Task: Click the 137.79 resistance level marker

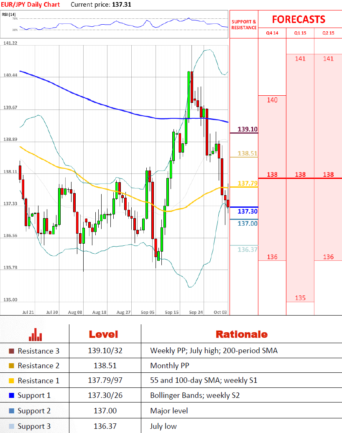Action: [248, 183]
